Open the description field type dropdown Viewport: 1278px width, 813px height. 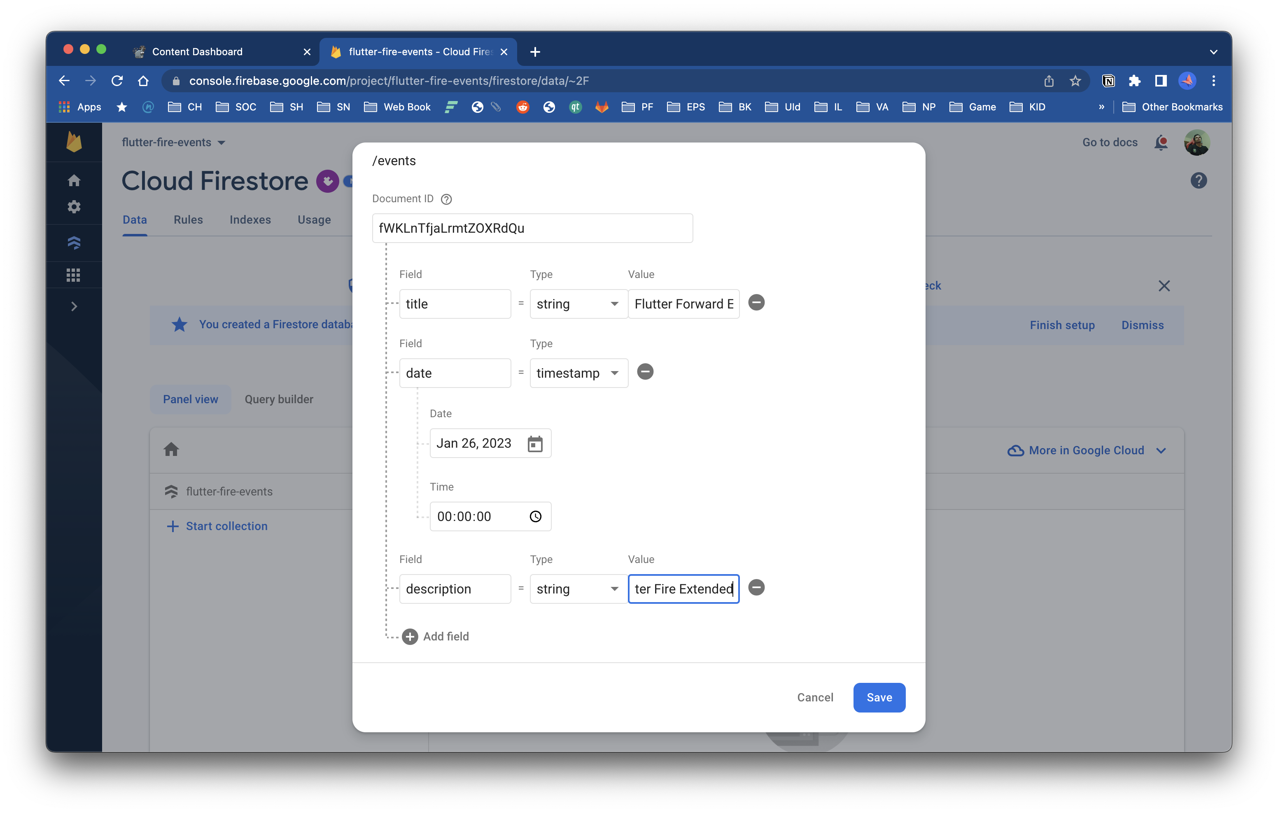point(578,589)
